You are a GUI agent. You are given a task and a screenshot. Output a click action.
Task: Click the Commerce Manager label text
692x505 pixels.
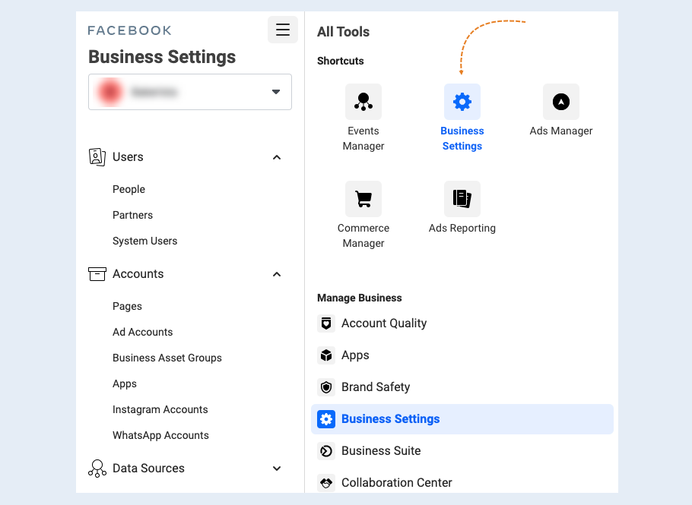click(363, 235)
